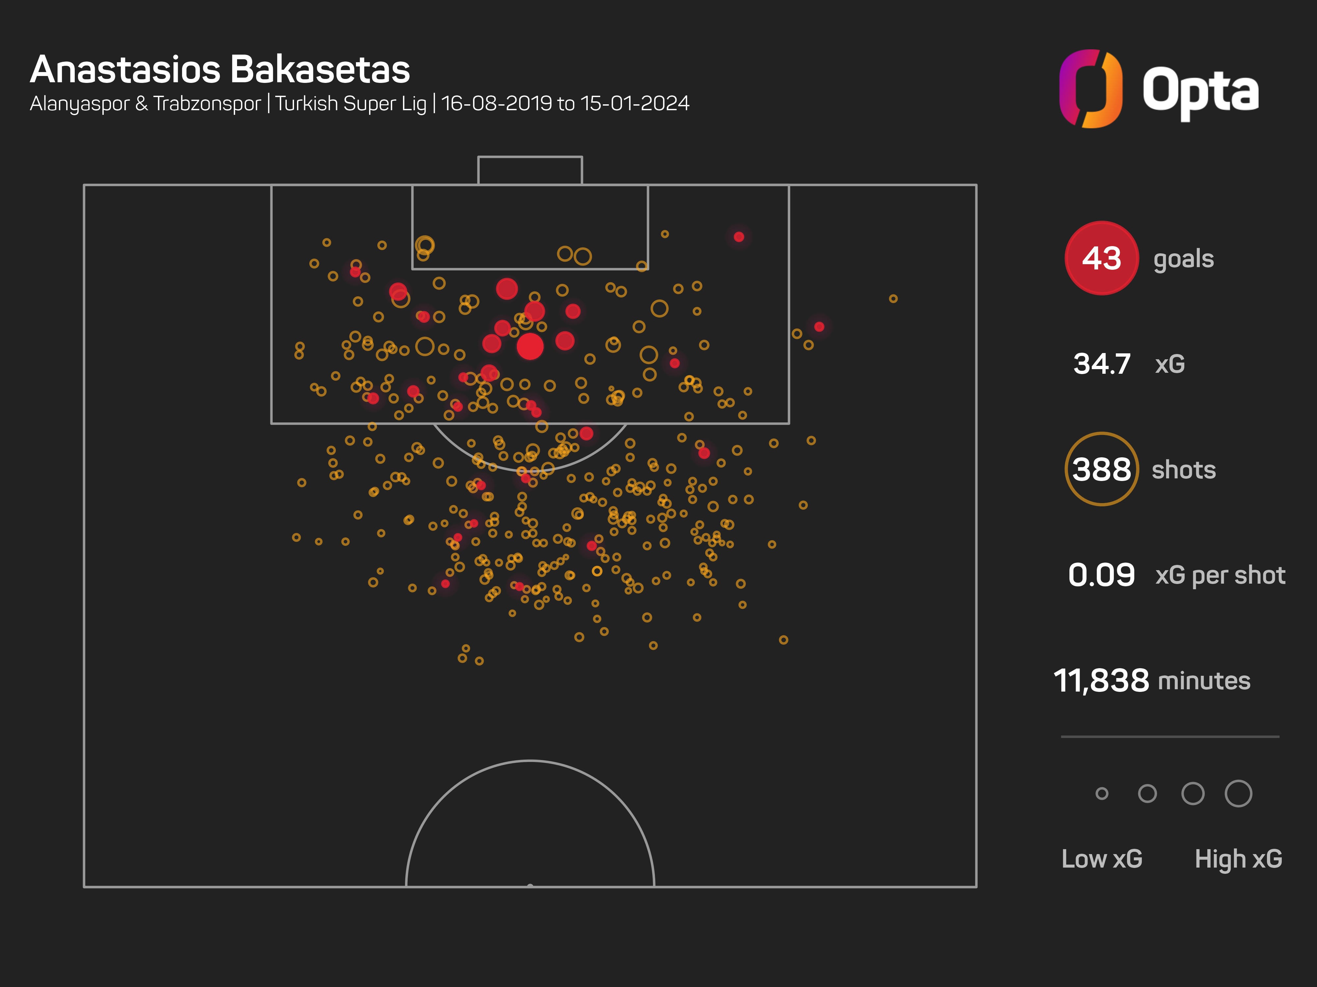Click the High xG label
Viewport: 1317px width, 987px height.
coord(1238,859)
